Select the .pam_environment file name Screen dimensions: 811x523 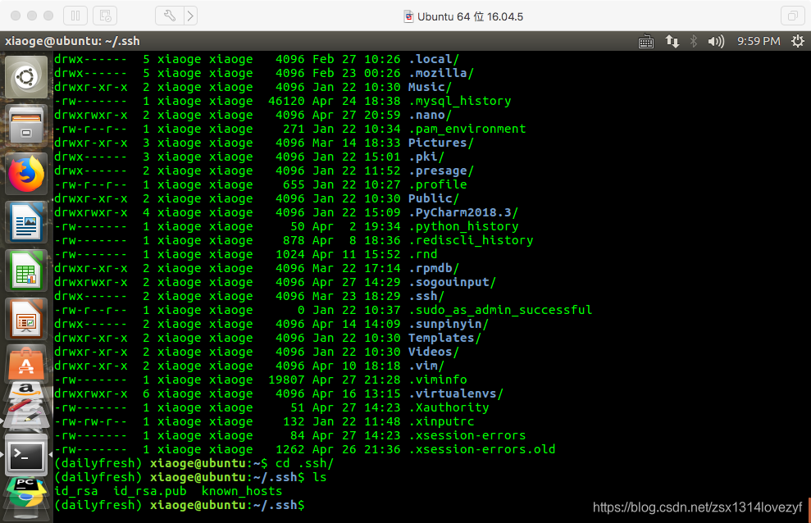[x=467, y=129]
